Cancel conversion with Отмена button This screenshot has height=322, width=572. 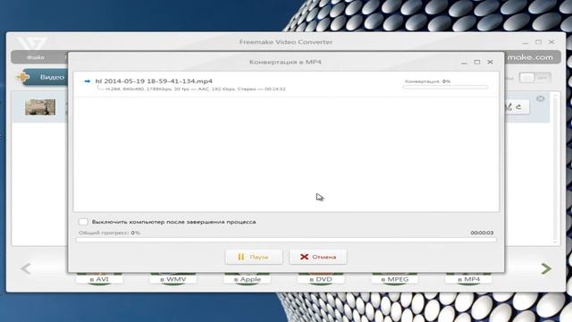[318, 257]
